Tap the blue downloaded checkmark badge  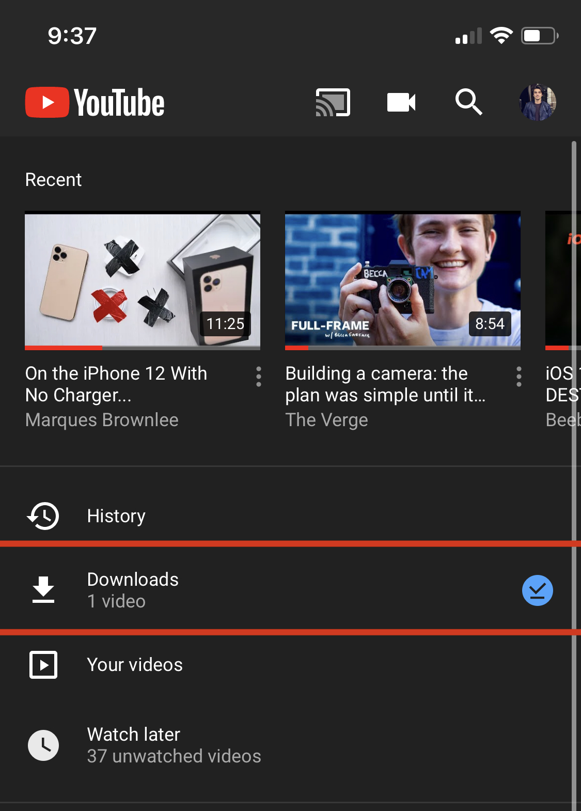click(538, 590)
